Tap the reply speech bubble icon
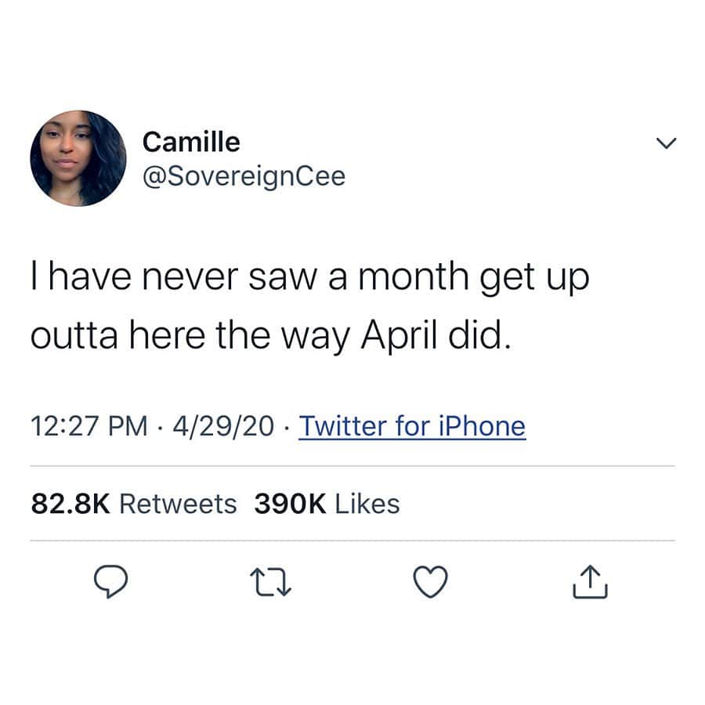The width and height of the screenshot is (705, 705). pyautogui.click(x=110, y=581)
